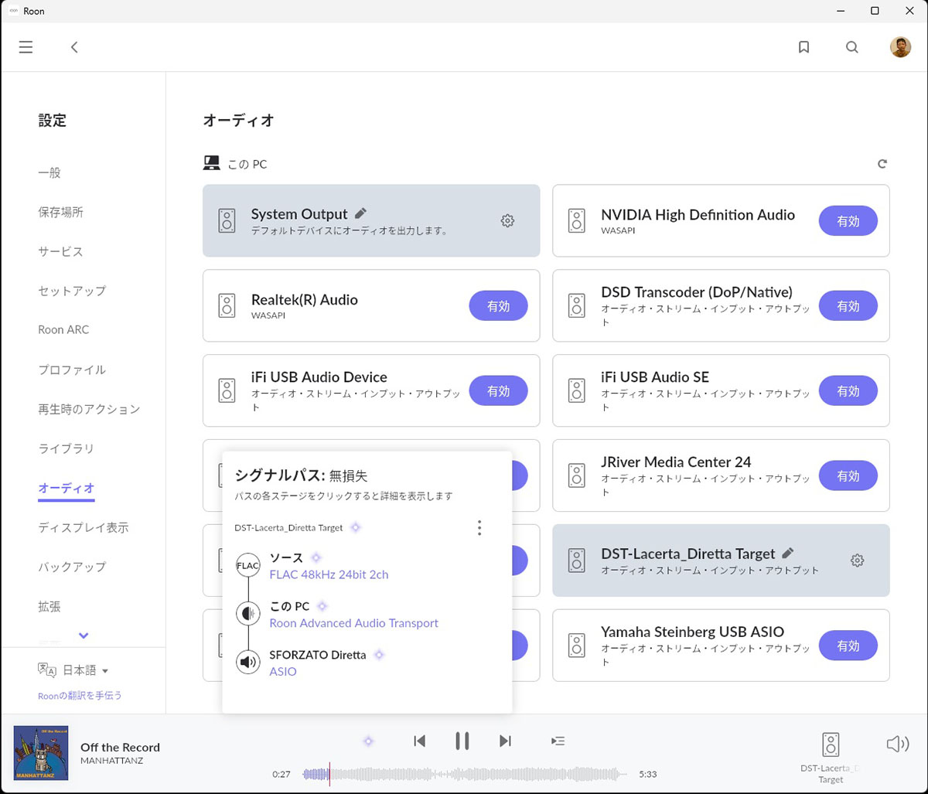Click Roonの翻訳を手伝う link
928x794 pixels.
(x=80, y=695)
